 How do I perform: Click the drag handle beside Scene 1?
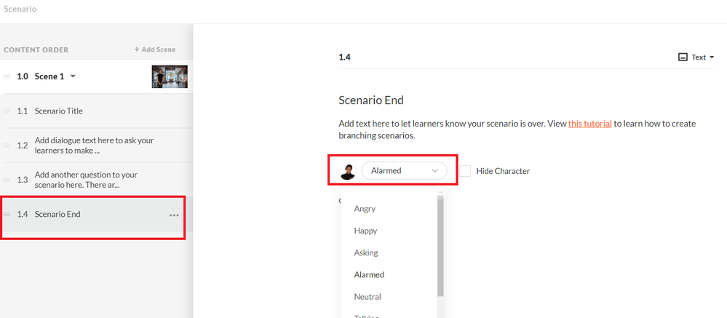(7, 76)
